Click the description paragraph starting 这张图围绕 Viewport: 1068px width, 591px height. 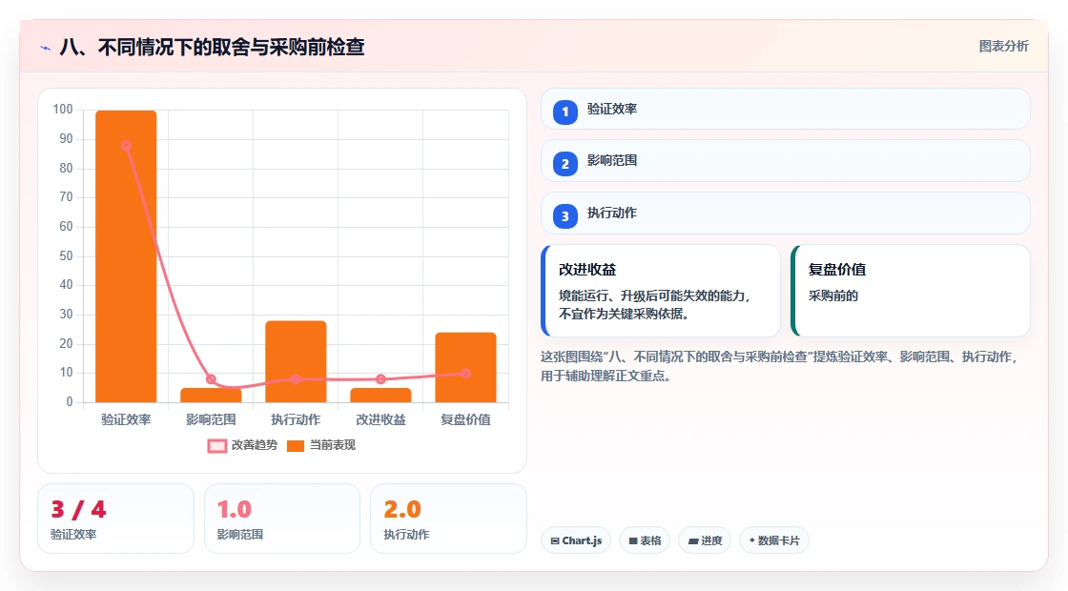781,366
